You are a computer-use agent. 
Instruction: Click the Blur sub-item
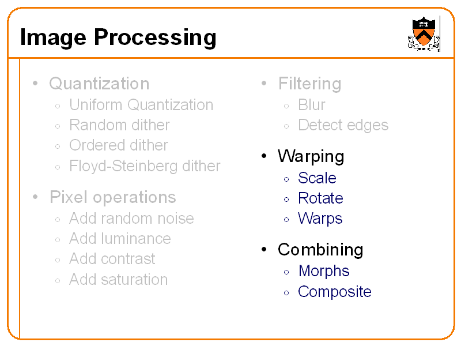(311, 105)
